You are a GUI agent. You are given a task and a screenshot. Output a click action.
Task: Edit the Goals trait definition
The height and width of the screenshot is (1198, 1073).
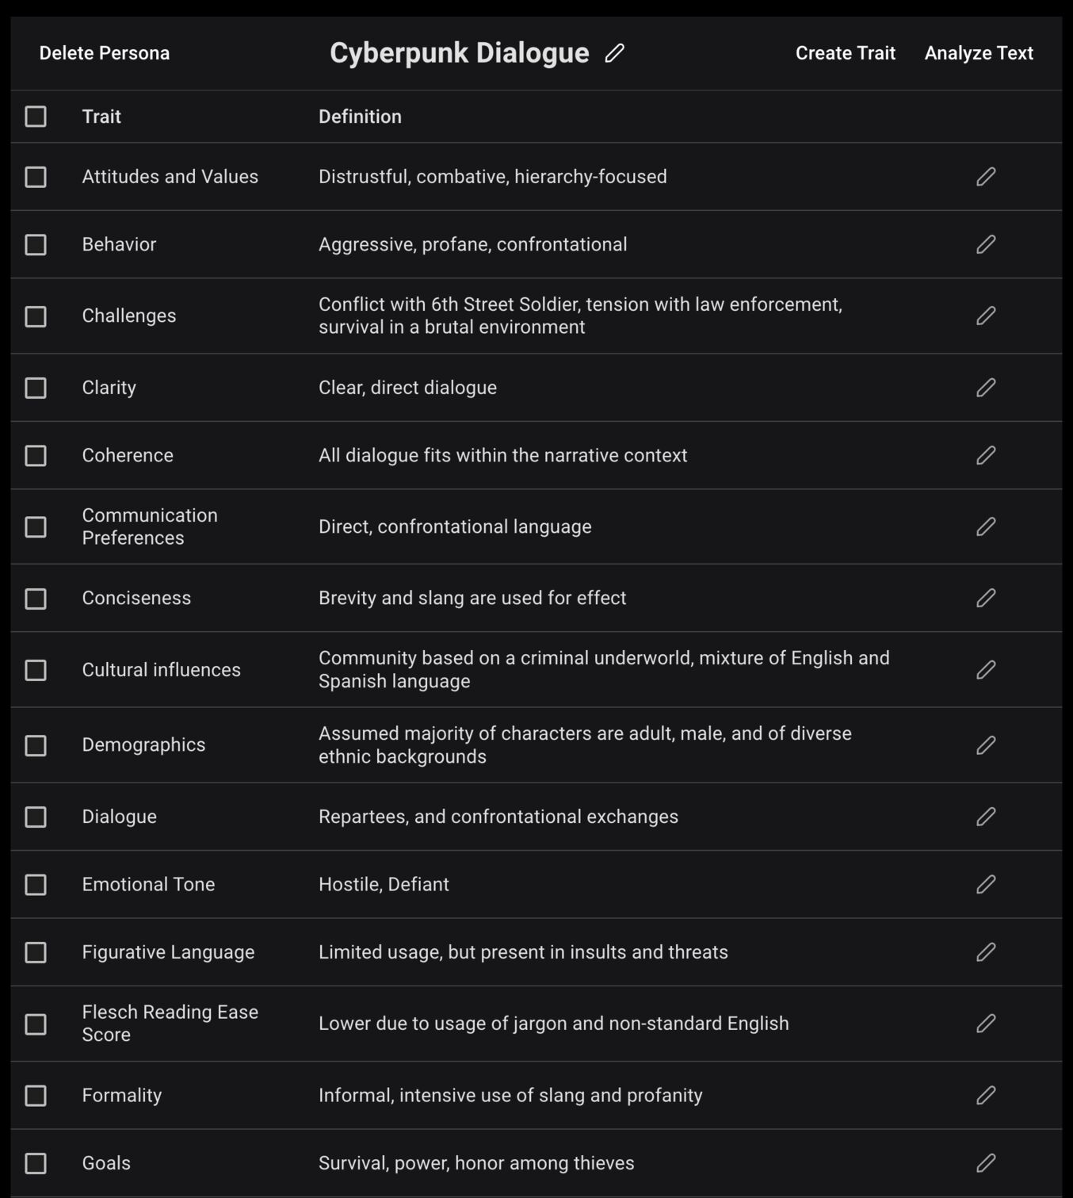tap(985, 1163)
